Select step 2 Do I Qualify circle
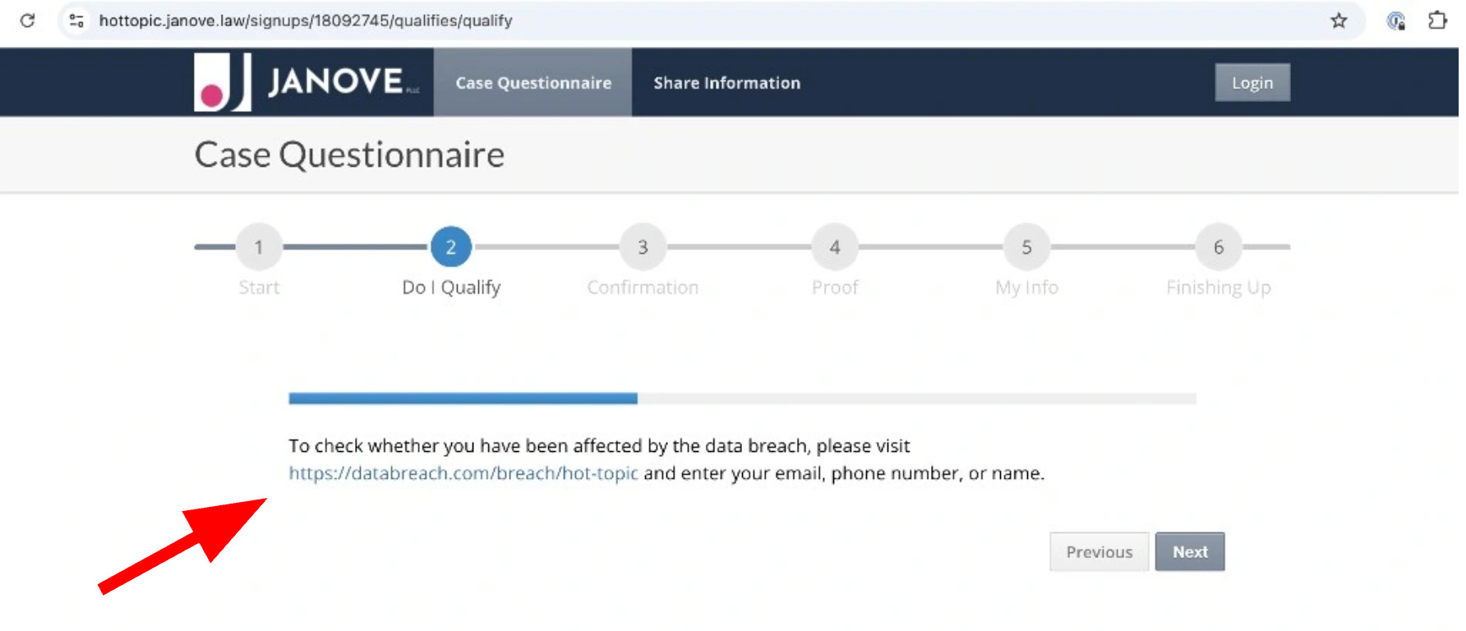The image size is (1466, 631). (x=451, y=246)
